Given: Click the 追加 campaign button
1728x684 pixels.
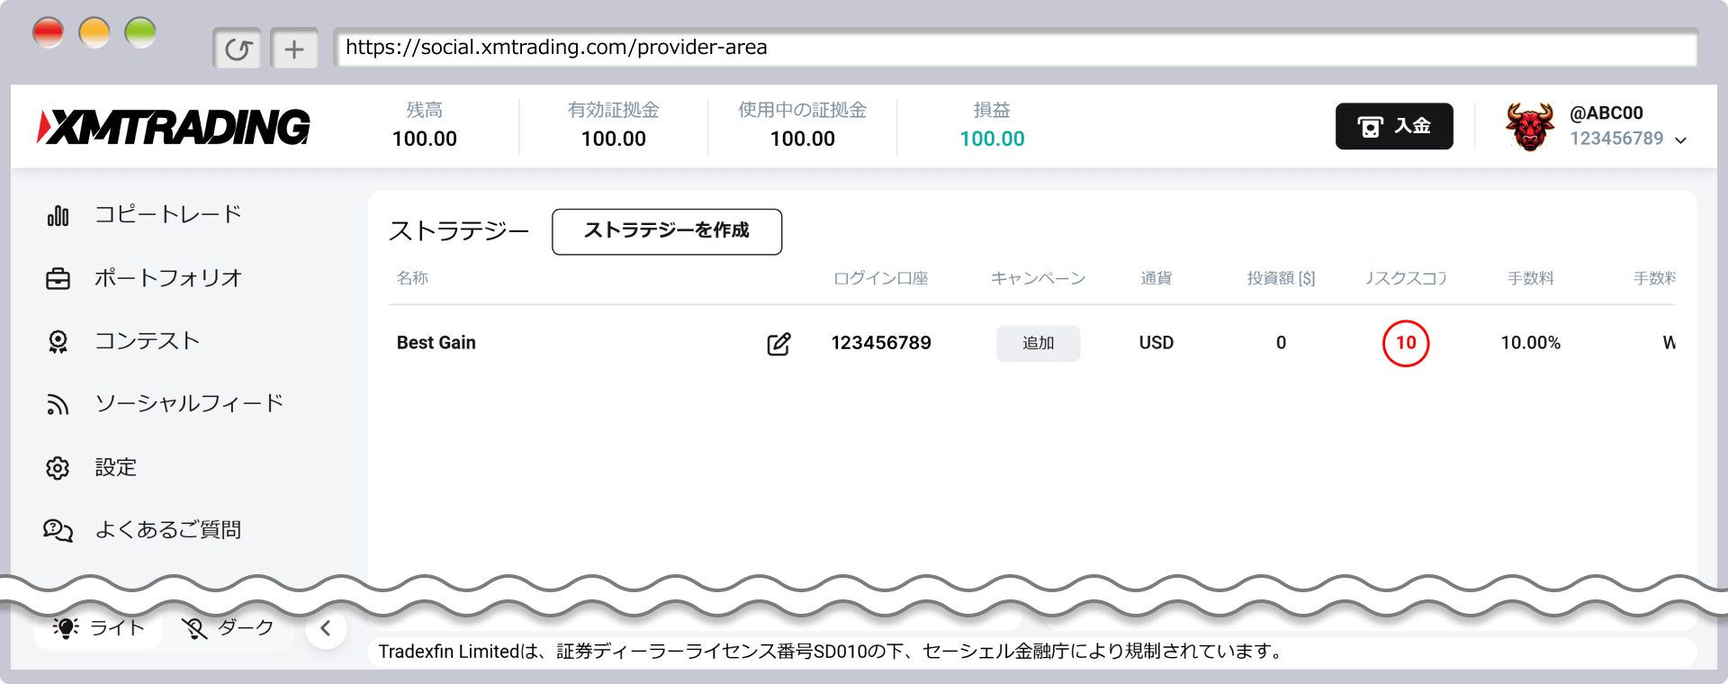Looking at the screenshot, I should 1038,343.
